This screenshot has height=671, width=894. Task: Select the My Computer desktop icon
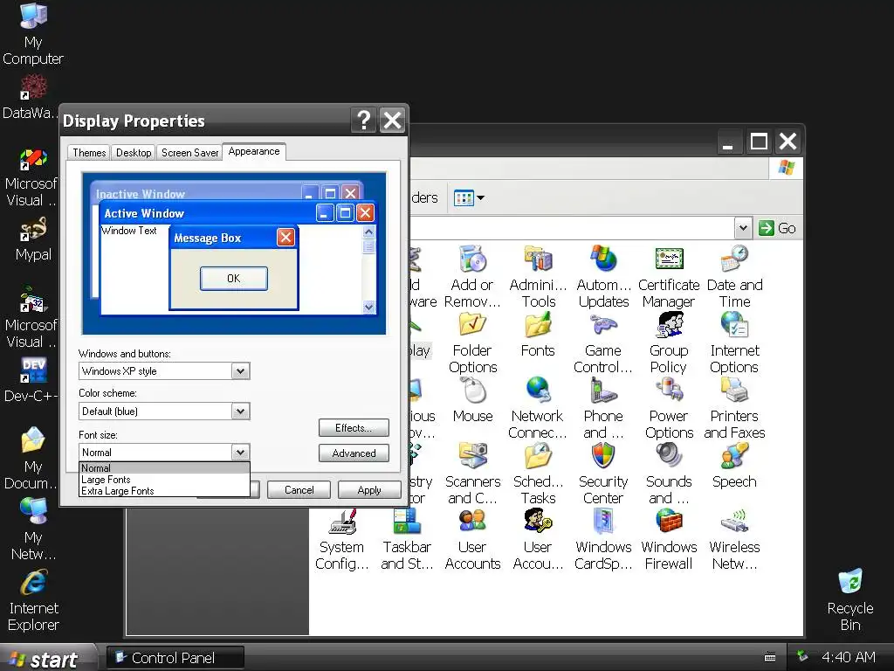click(x=33, y=34)
